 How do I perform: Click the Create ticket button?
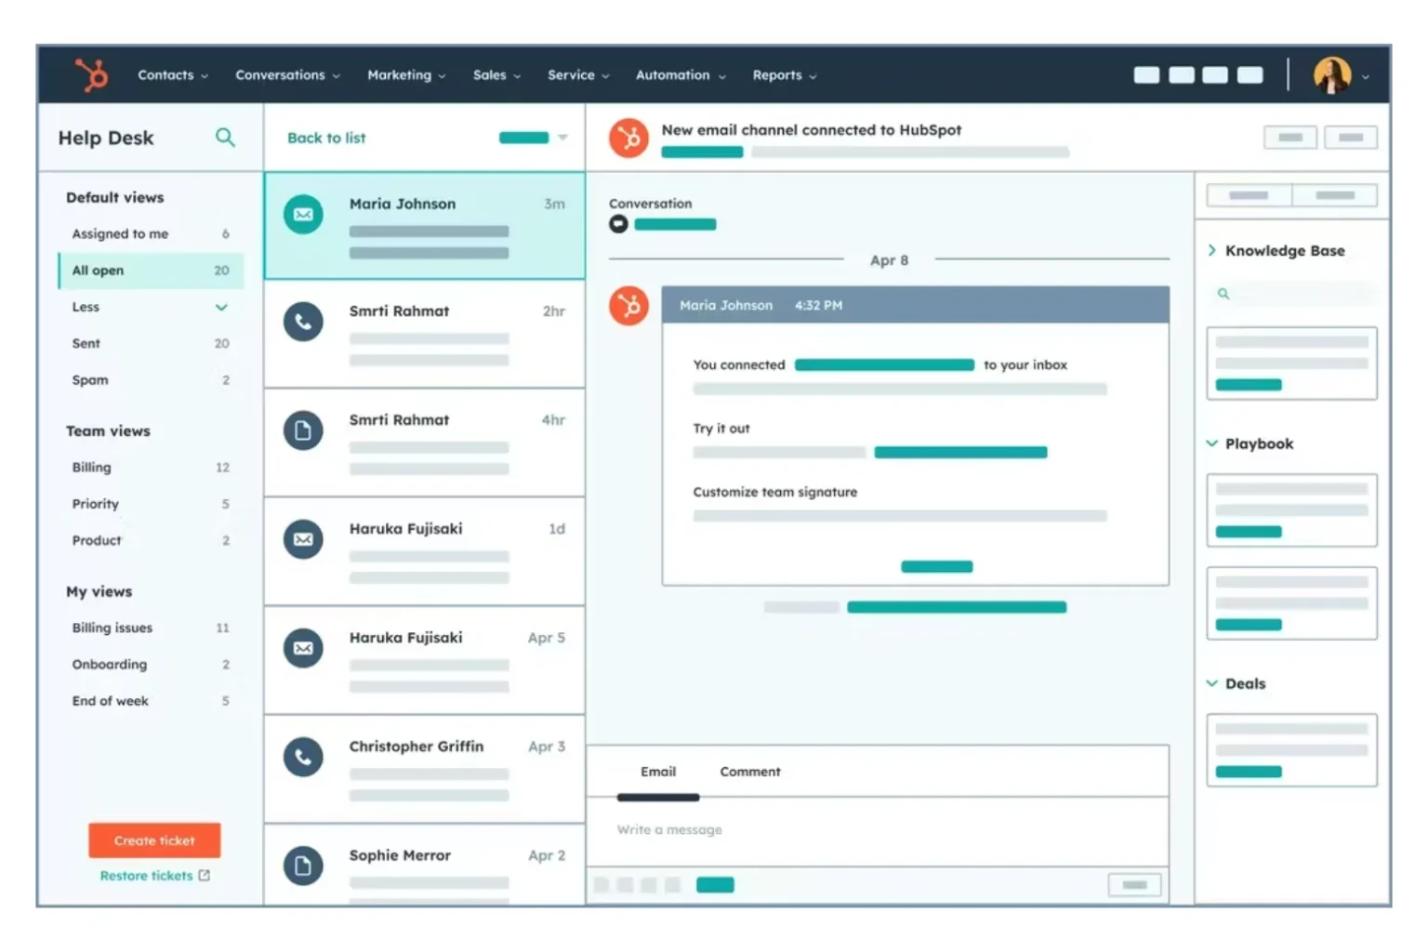coord(154,840)
